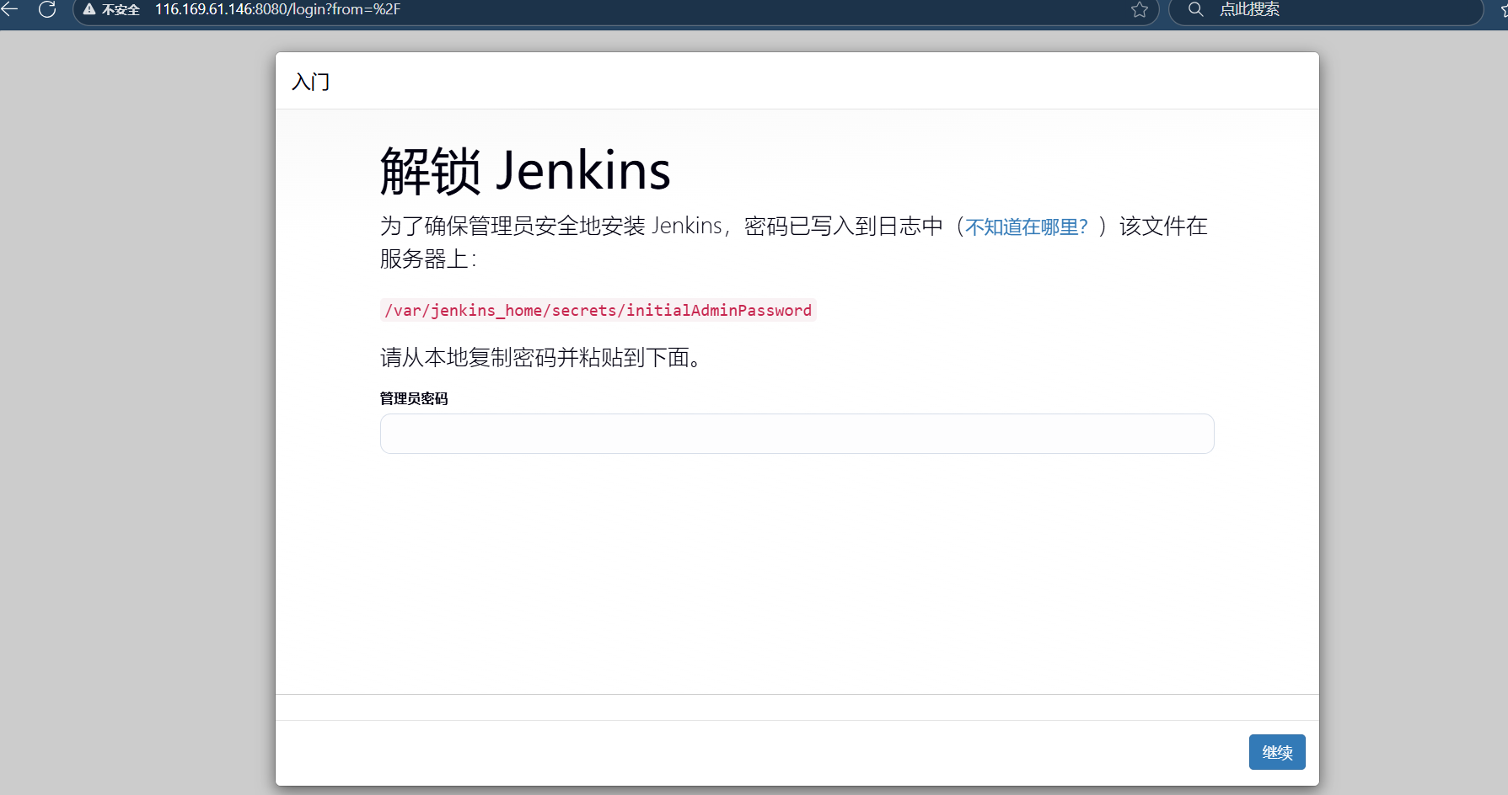Open the 不知道在哪里? help link
The height and width of the screenshot is (795, 1508).
point(1027,227)
